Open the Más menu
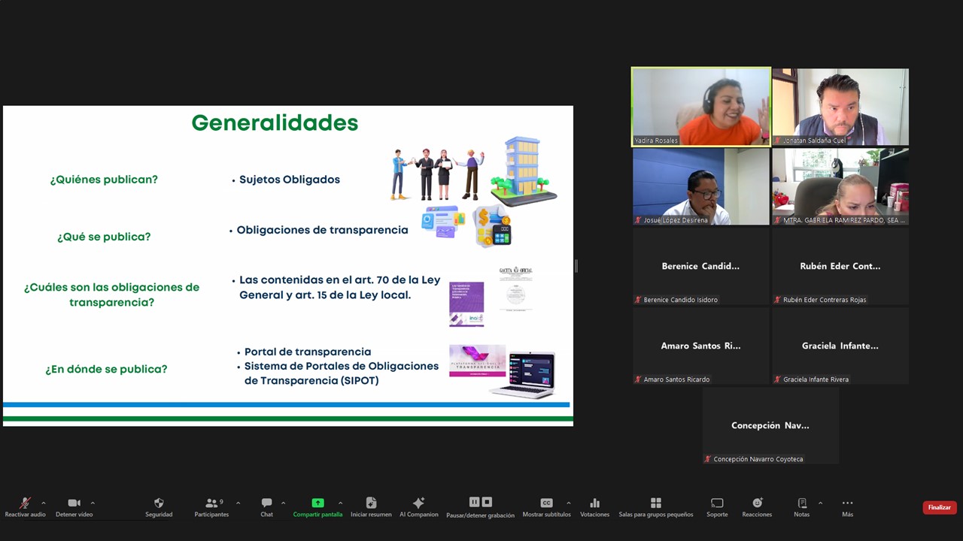Viewport: 963px width, 541px height. [x=847, y=503]
